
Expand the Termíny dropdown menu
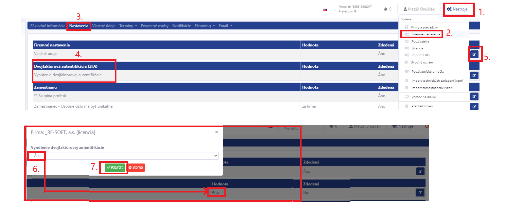point(128,26)
